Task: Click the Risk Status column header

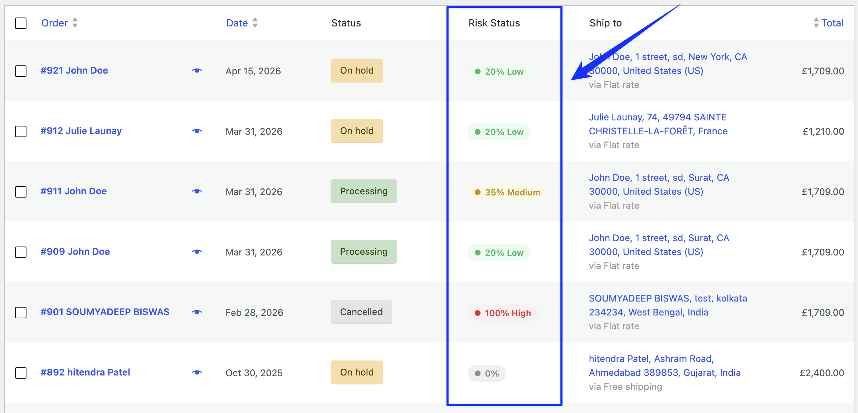Action: coord(494,23)
